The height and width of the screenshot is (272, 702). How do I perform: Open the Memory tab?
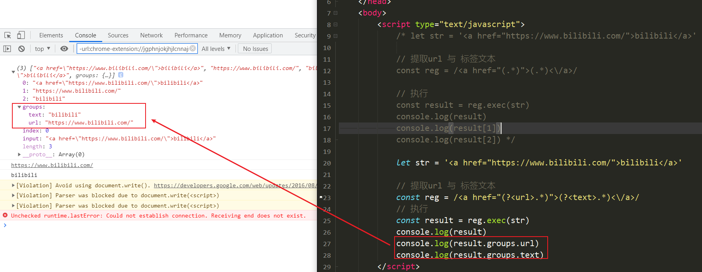coord(230,35)
